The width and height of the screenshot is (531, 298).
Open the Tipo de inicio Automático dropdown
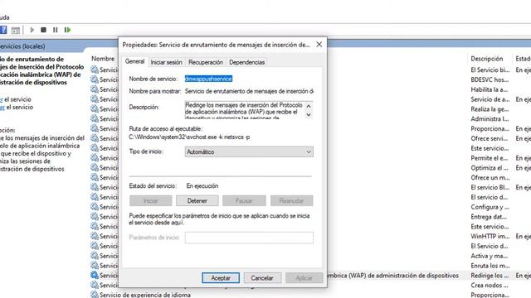[x=249, y=152]
